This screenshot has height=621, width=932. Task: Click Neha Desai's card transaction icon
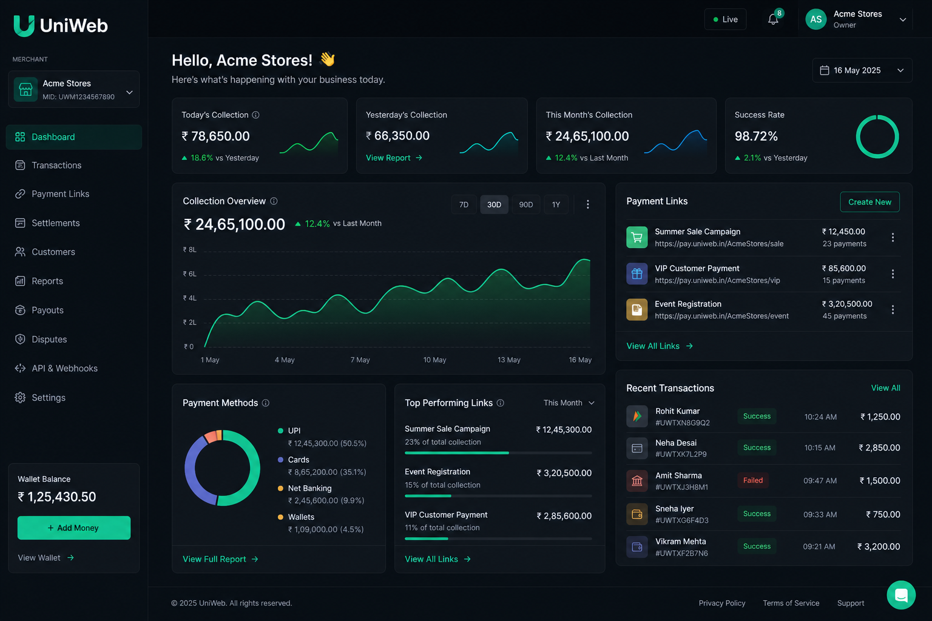pyautogui.click(x=637, y=448)
